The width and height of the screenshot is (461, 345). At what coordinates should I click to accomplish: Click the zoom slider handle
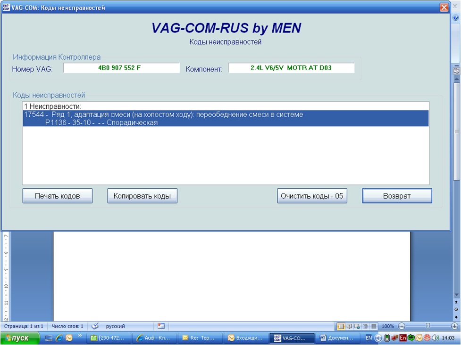point(428,326)
